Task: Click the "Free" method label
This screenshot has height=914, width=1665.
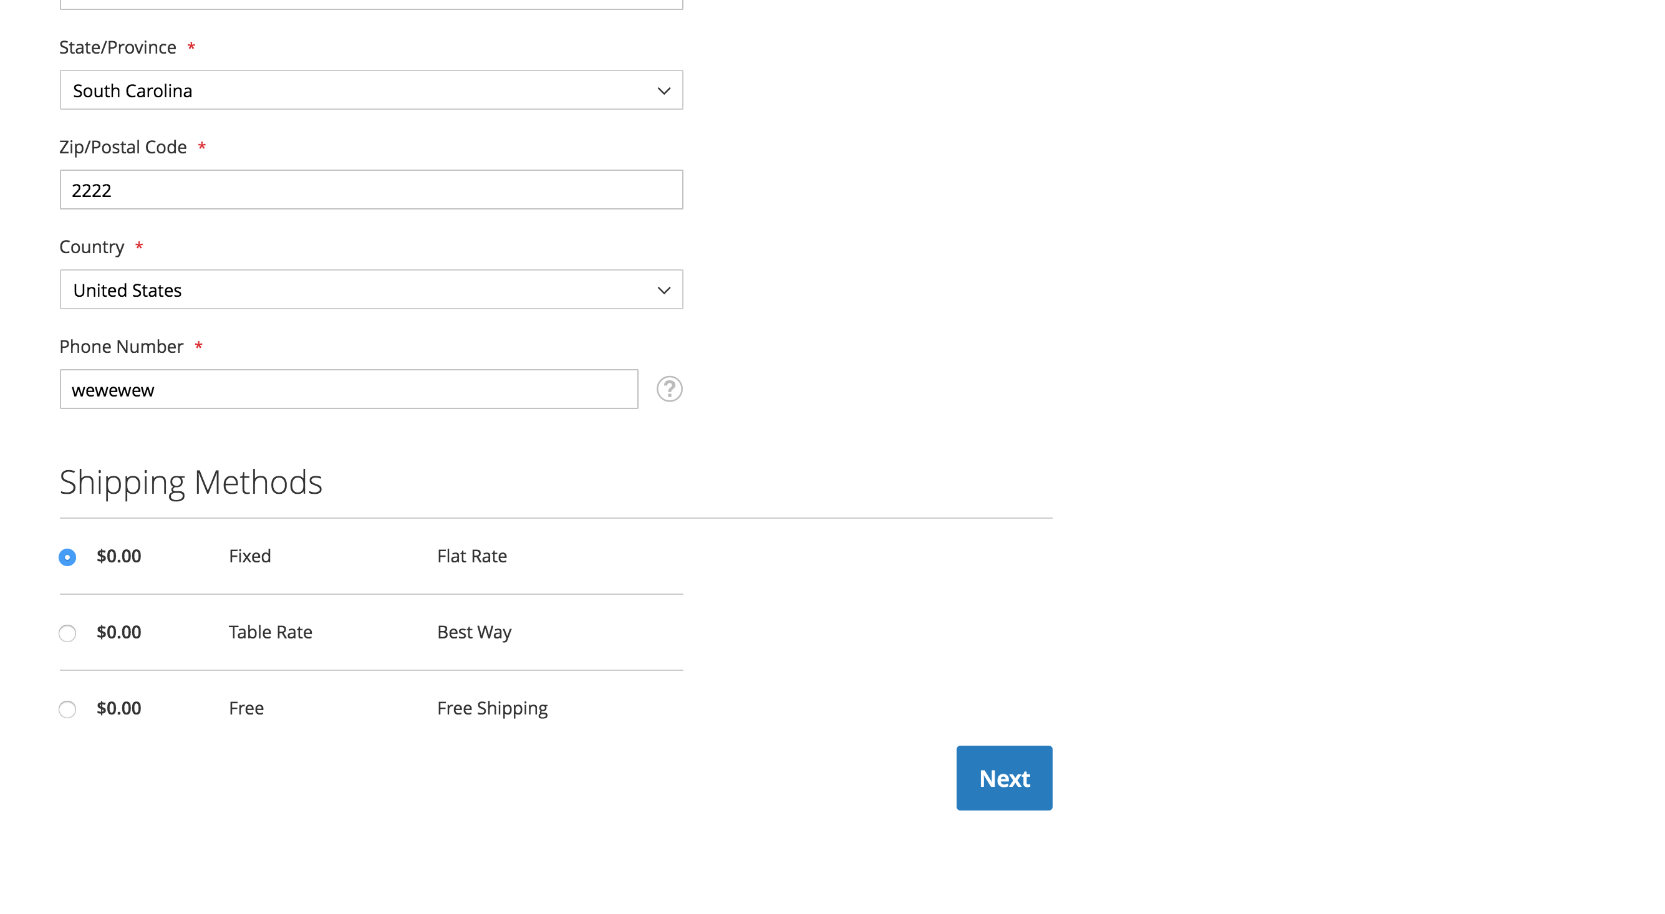Action: (246, 708)
